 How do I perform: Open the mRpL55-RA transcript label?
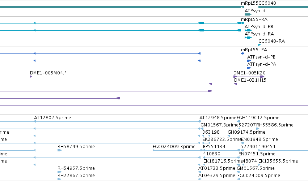point(254,20)
